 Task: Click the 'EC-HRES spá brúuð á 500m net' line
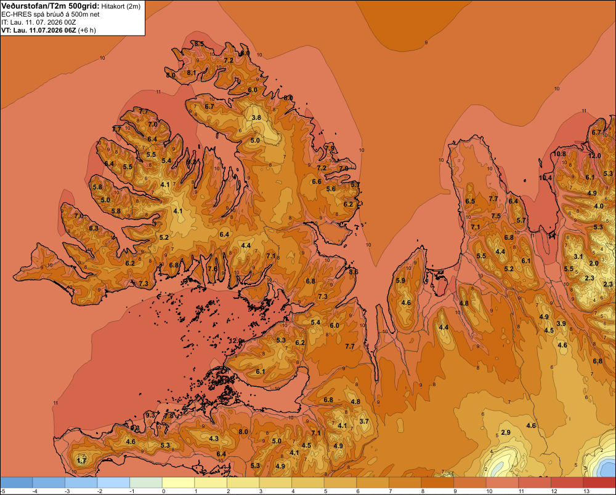point(51,14)
